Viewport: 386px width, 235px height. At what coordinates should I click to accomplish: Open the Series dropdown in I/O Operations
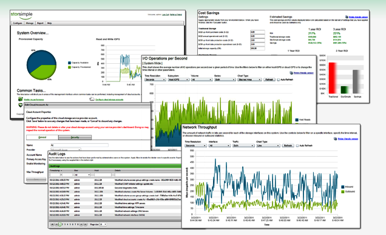click(225, 80)
